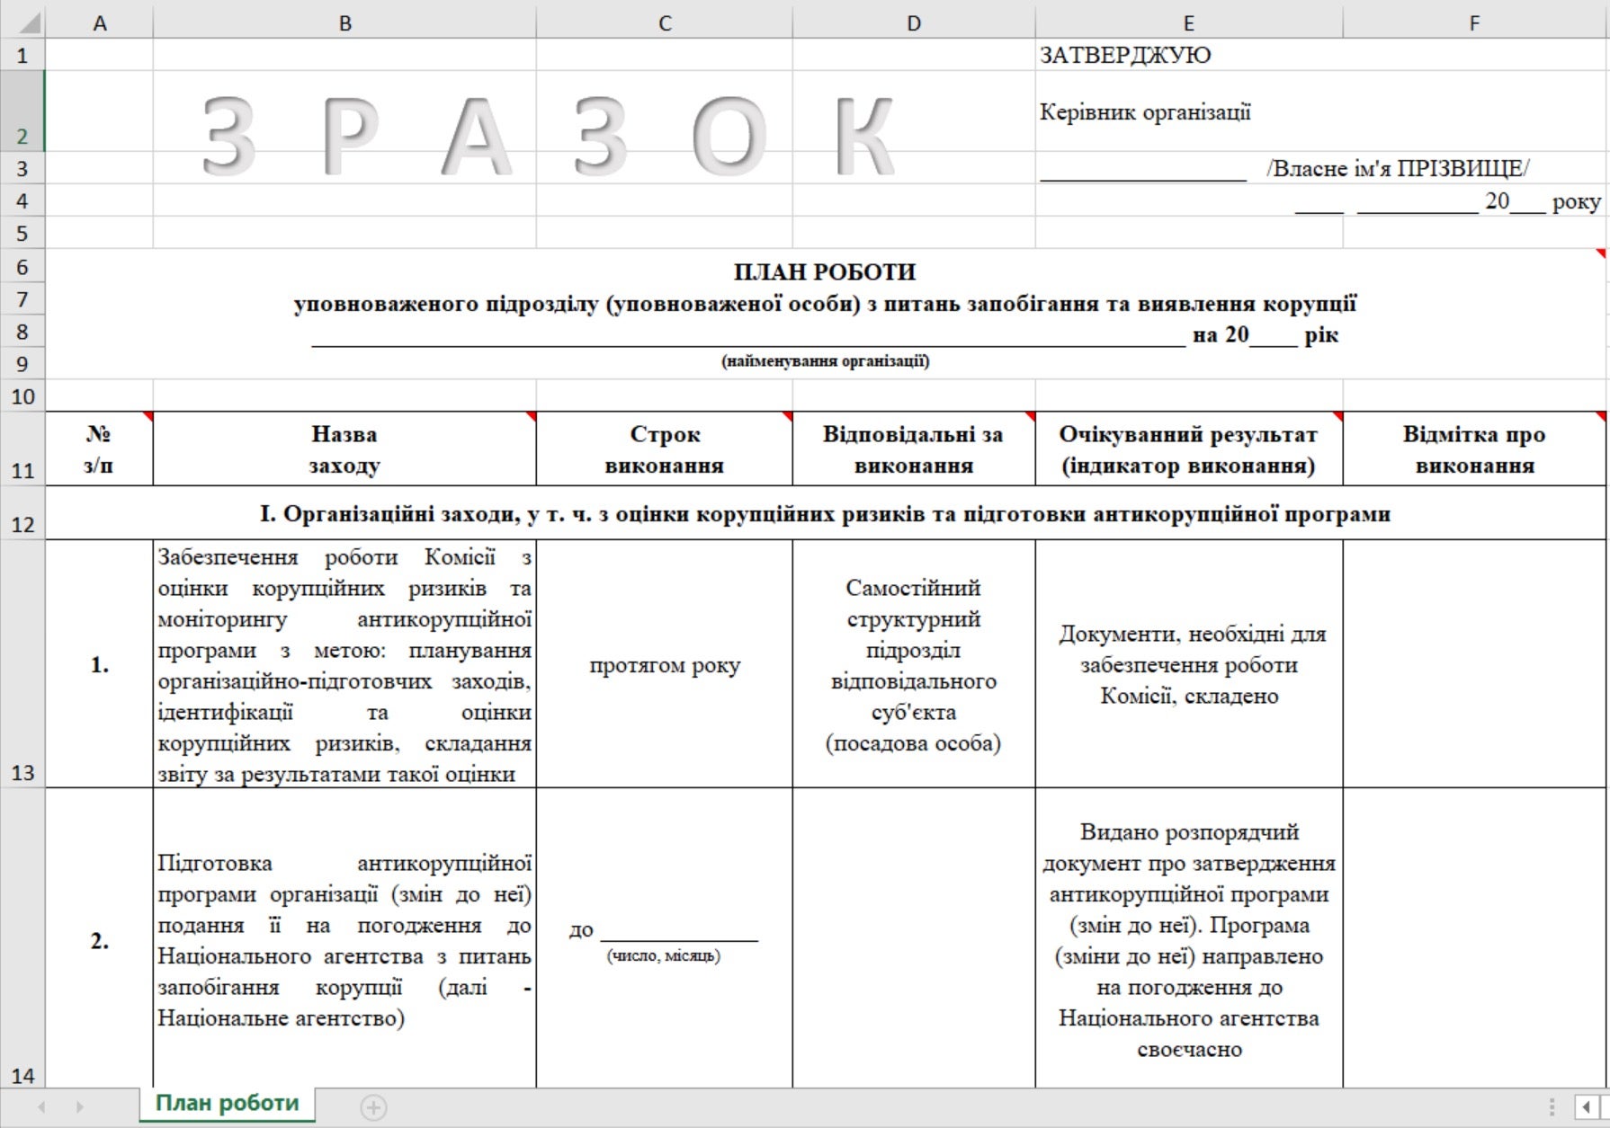Select column E header
1610x1128 pixels.
(x=1188, y=22)
